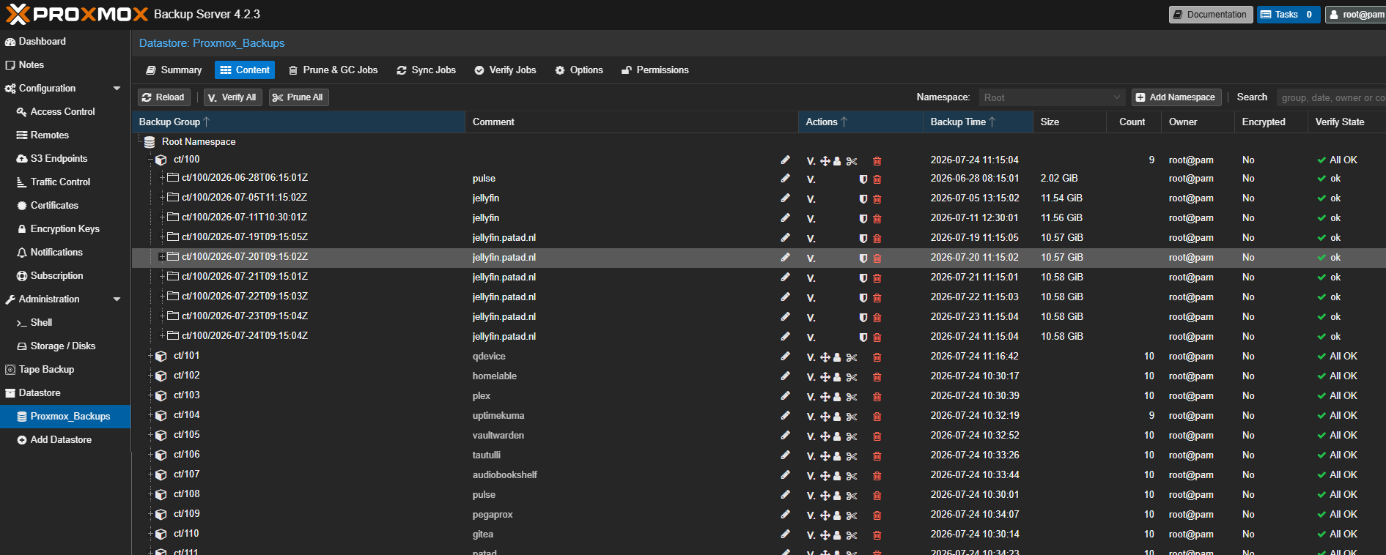Image resolution: width=1386 pixels, height=555 pixels.
Task: Collapse the Administration sidebar section
Action: [x=117, y=299]
